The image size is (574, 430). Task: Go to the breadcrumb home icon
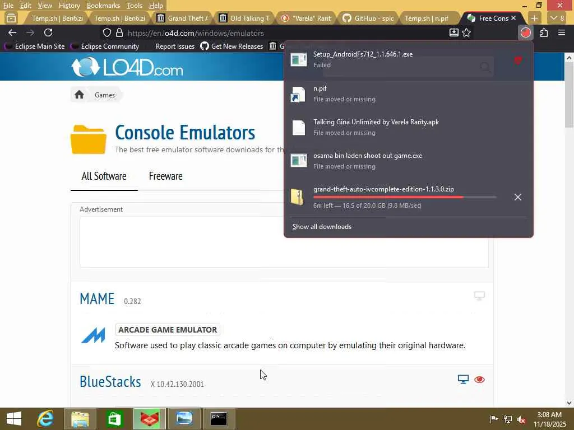(79, 95)
